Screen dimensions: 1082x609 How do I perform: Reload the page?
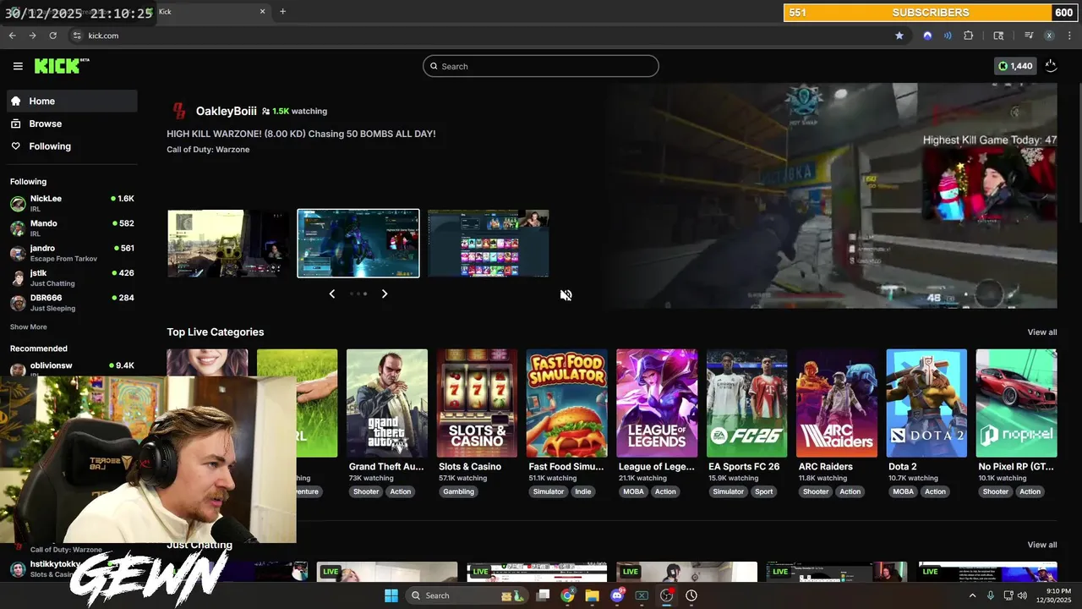(52, 36)
